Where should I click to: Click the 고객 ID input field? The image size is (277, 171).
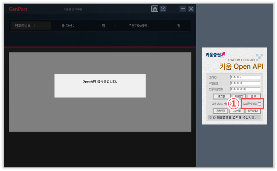tap(245, 77)
